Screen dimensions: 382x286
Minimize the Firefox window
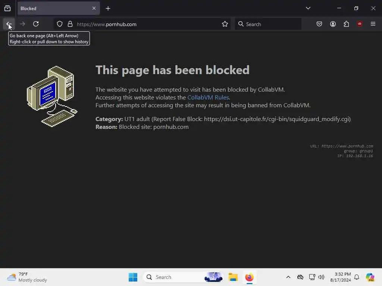(339, 8)
